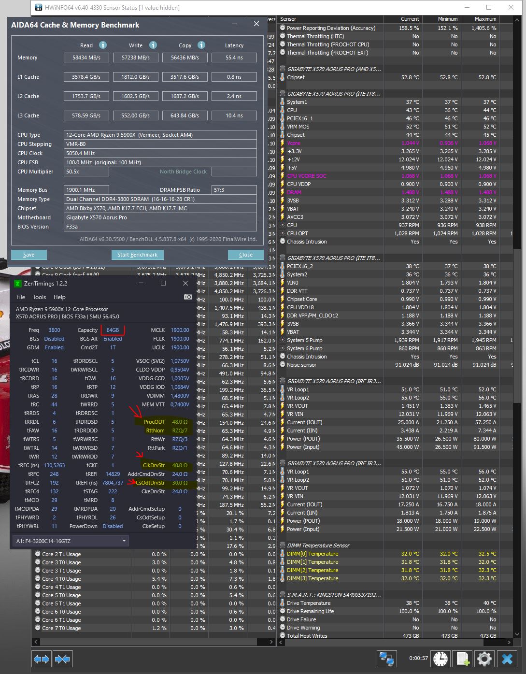
Task: Select the Core 7 T0 Usage row
Action: pos(153,628)
